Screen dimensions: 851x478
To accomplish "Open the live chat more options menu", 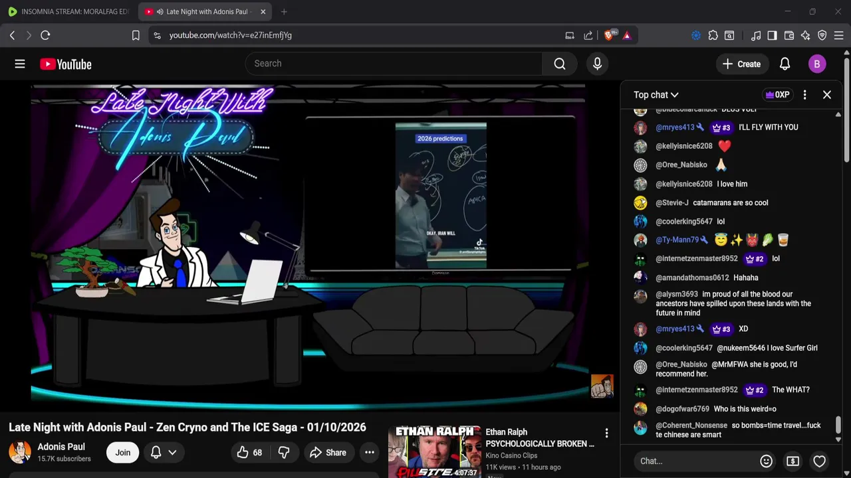I will point(804,95).
